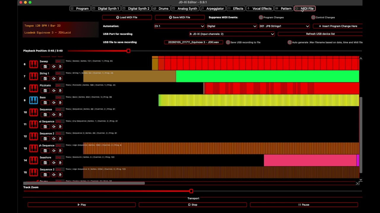Open the 001 JP8 Strings1 program dropdown
Image resolution: width=380 pixels, height=213 pixels.
284,26
